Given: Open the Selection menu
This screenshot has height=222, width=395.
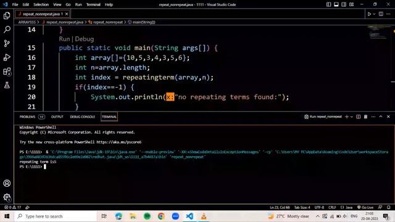Looking at the screenshot, I should [x=41, y=4].
